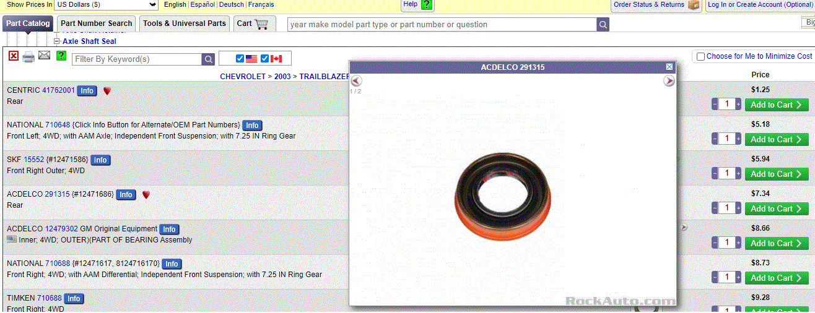Focus the year make model search field
This screenshot has width=815, height=313.
(x=442, y=25)
